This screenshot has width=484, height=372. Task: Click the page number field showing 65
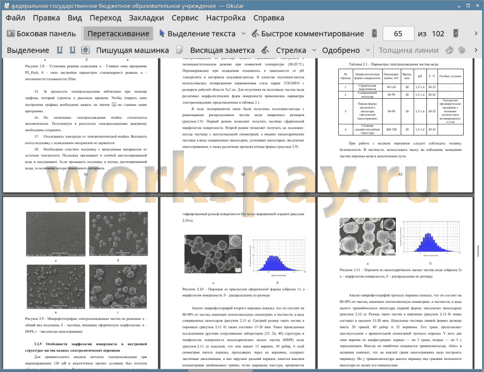[x=398, y=34]
